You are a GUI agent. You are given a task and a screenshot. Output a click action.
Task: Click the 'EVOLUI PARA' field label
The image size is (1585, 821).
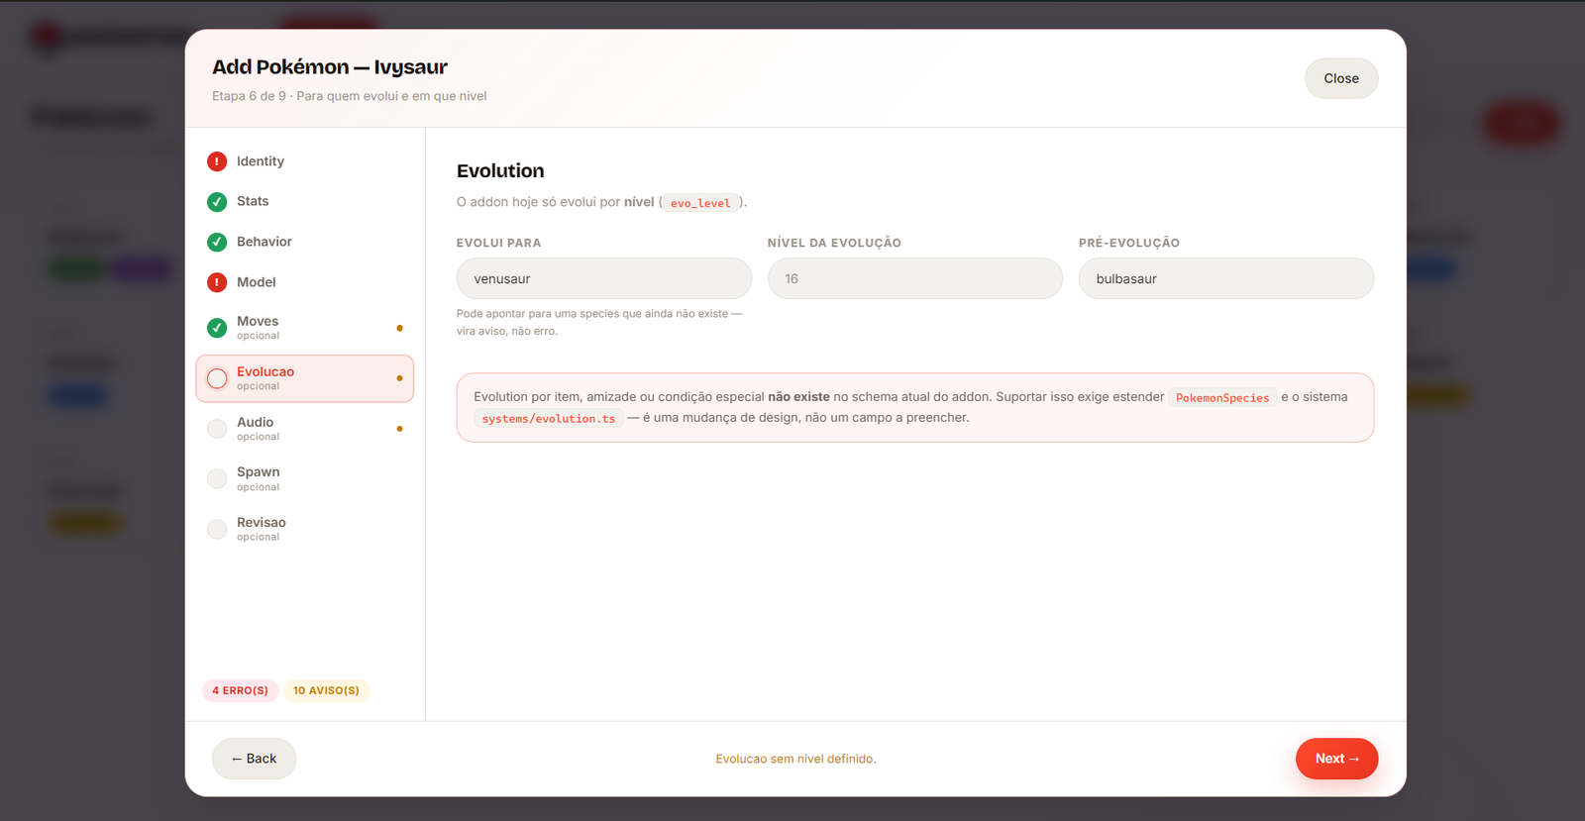point(498,243)
